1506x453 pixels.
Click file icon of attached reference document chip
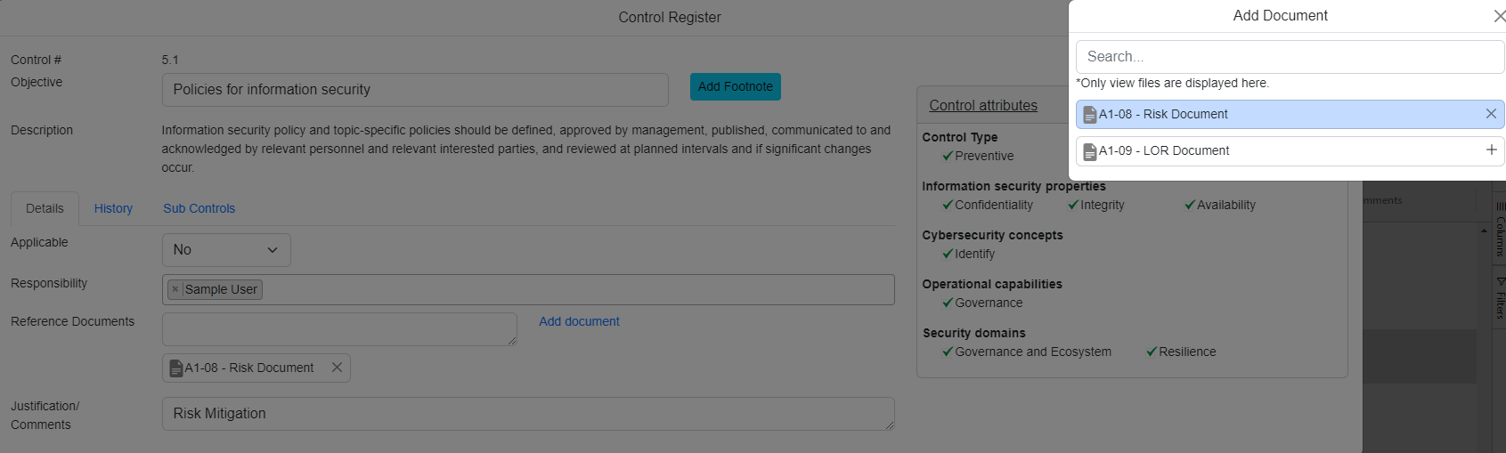tap(176, 368)
